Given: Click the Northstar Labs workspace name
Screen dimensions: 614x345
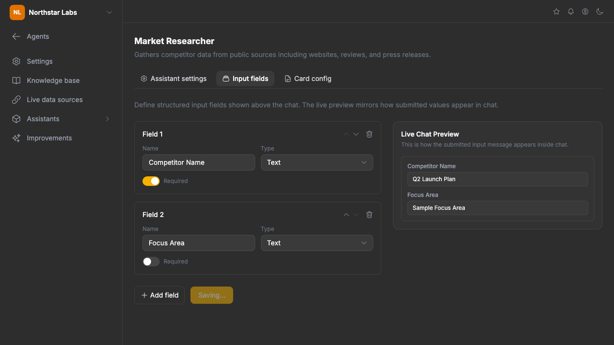Looking at the screenshot, I should [53, 12].
